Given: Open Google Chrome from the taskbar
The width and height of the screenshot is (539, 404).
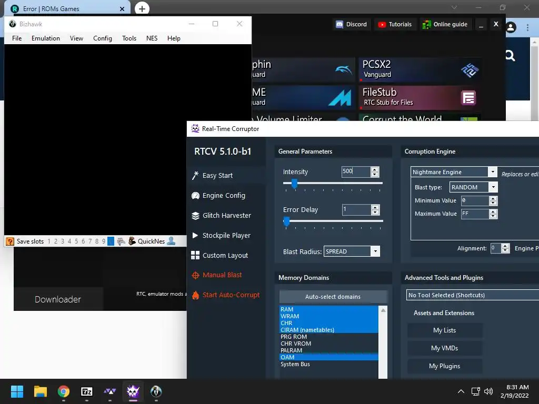Looking at the screenshot, I should (x=64, y=391).
